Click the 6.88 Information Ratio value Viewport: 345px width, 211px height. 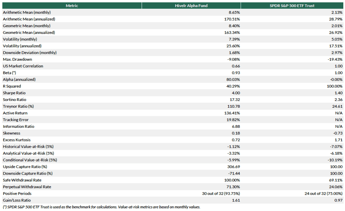[x=236, y=127]
